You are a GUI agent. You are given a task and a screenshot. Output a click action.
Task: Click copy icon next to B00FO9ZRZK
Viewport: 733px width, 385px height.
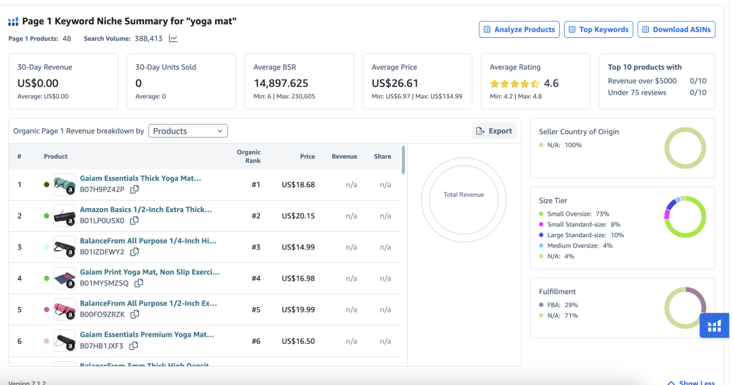coord(135,315)
